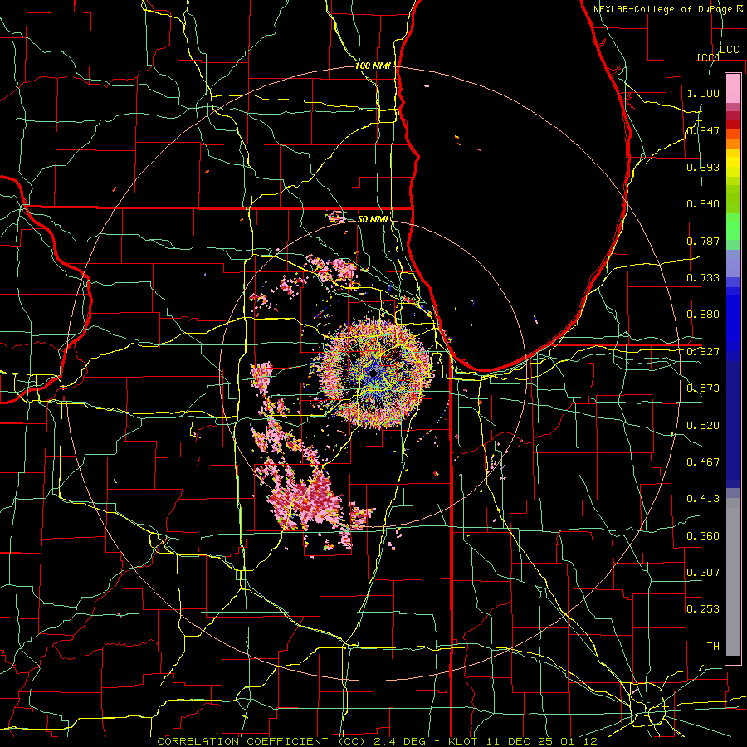Click the CORRELATION COEFFICIENT (CC) caption text
This screenshot has width=747, height=747.
[261, 741]
